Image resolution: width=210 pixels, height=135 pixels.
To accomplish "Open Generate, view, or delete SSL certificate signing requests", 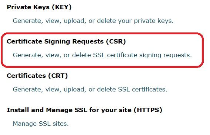I will (102, 55).
